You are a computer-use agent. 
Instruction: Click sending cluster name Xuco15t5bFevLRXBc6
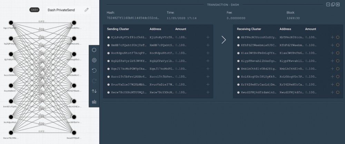(129, 77)
